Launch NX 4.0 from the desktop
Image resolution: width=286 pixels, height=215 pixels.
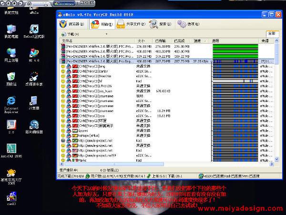(34, 55)
